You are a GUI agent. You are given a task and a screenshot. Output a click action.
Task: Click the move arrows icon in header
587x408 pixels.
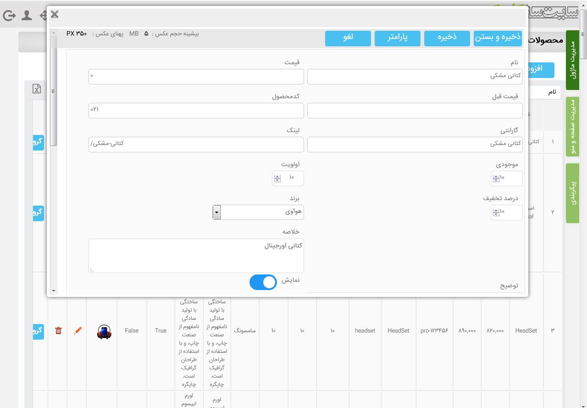click(x=44, y=16)
